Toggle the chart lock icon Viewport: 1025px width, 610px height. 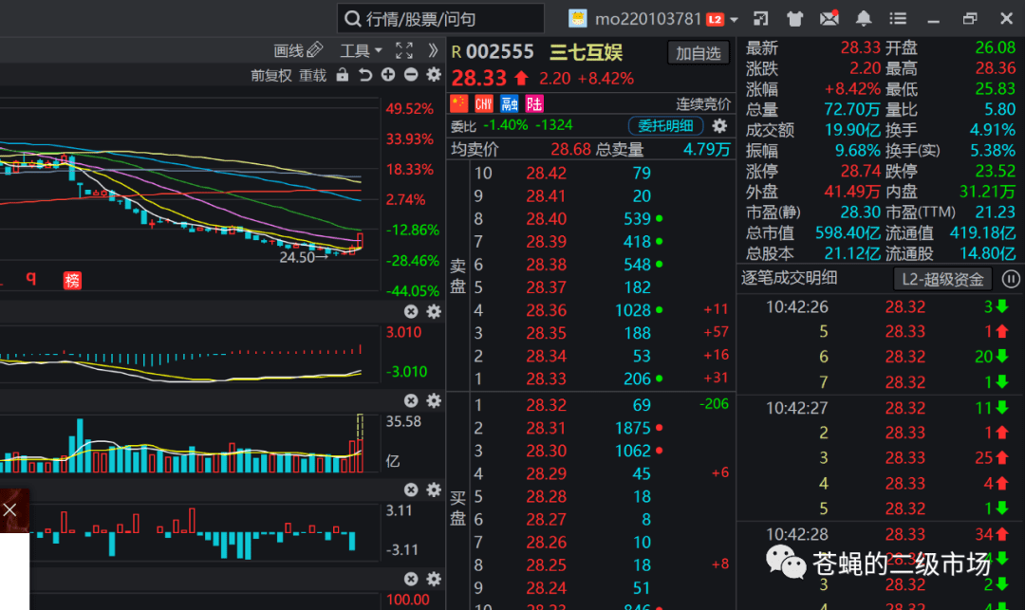click(x=342, y=74)
